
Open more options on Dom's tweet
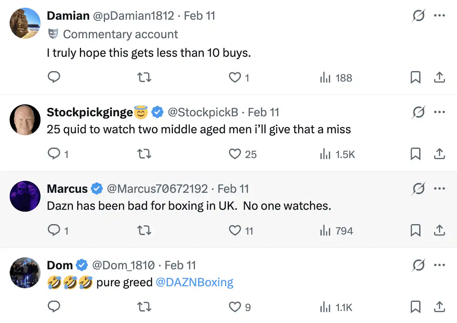click(x=439, y=265)
